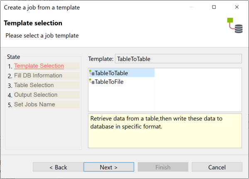Go to the Output Selection step

[36, 94]
